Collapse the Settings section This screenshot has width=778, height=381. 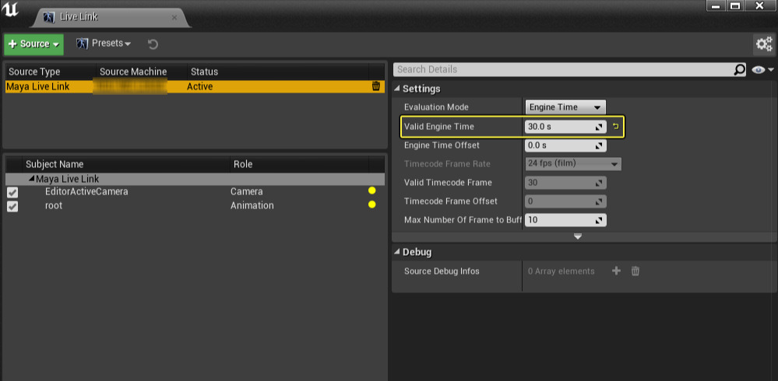click(x=397, y=89)
